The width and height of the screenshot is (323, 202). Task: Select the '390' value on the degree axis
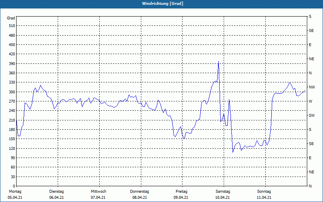click(12, 64)
